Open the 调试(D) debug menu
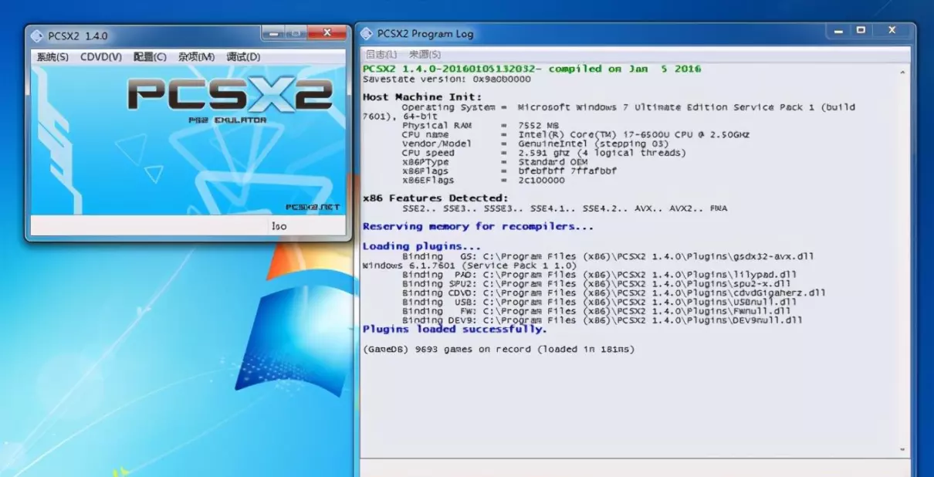Viewport: 934px width, 477px height. point(243,57)
